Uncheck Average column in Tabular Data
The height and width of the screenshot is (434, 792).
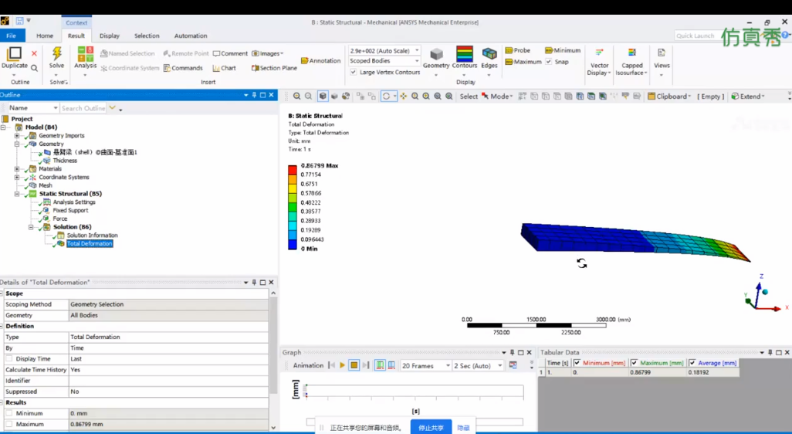[x=692, y=363]
